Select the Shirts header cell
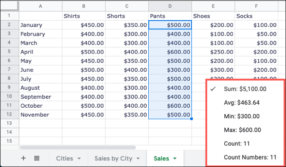The height and width of the screenshot is (167, 286). click(84, 16)
